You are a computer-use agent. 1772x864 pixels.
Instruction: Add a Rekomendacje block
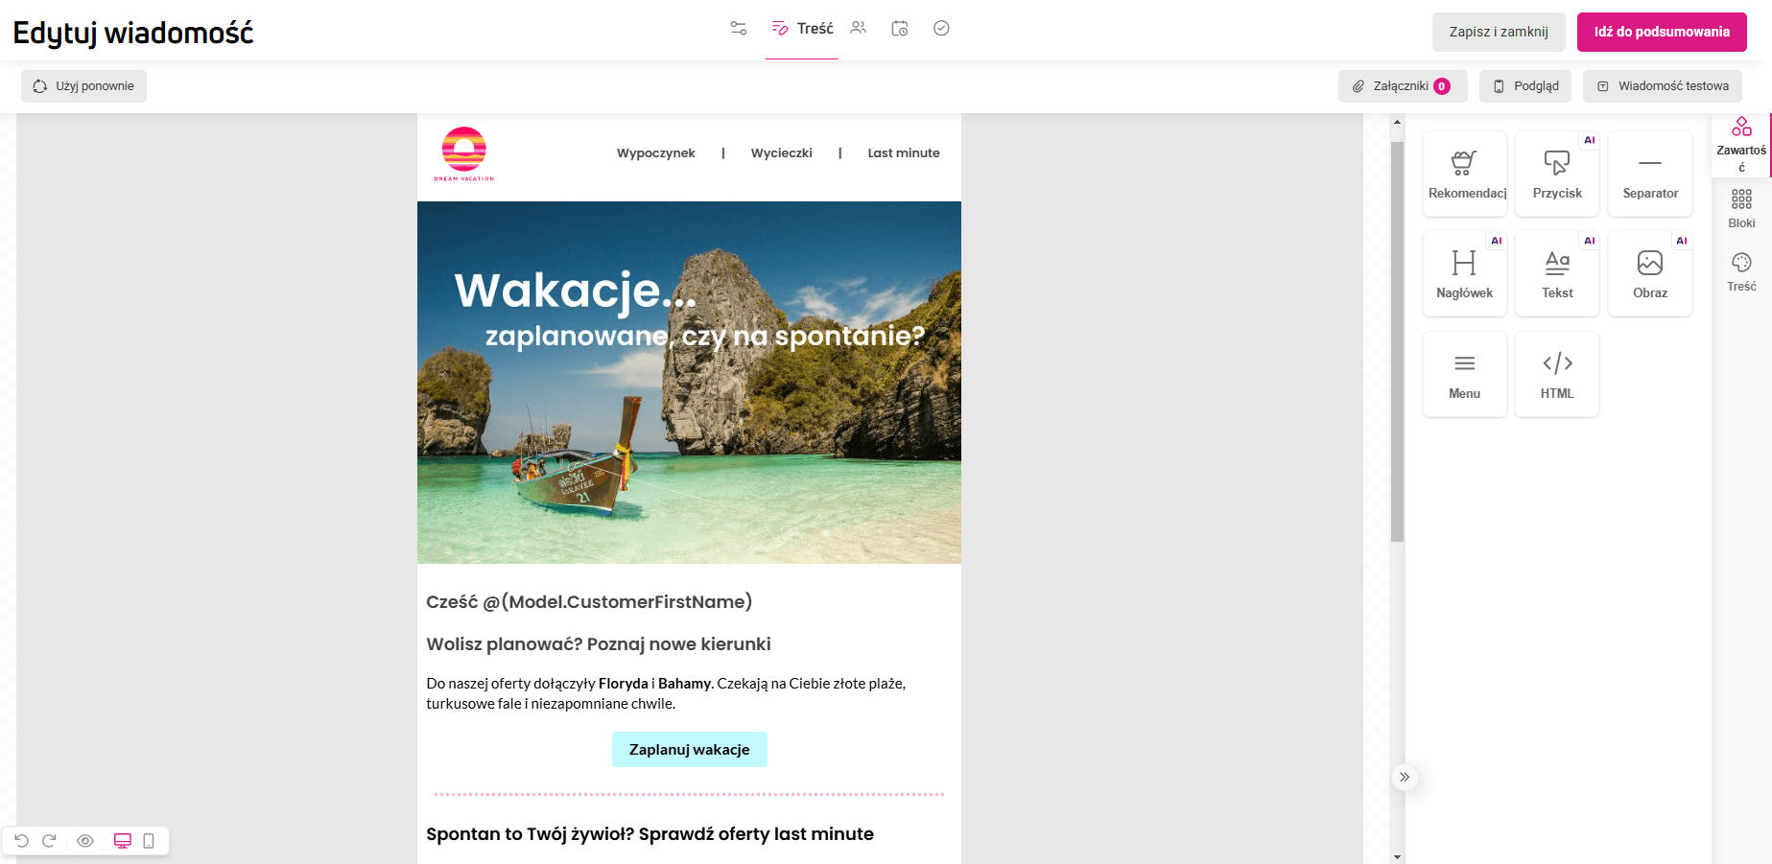coord(1464,174)
